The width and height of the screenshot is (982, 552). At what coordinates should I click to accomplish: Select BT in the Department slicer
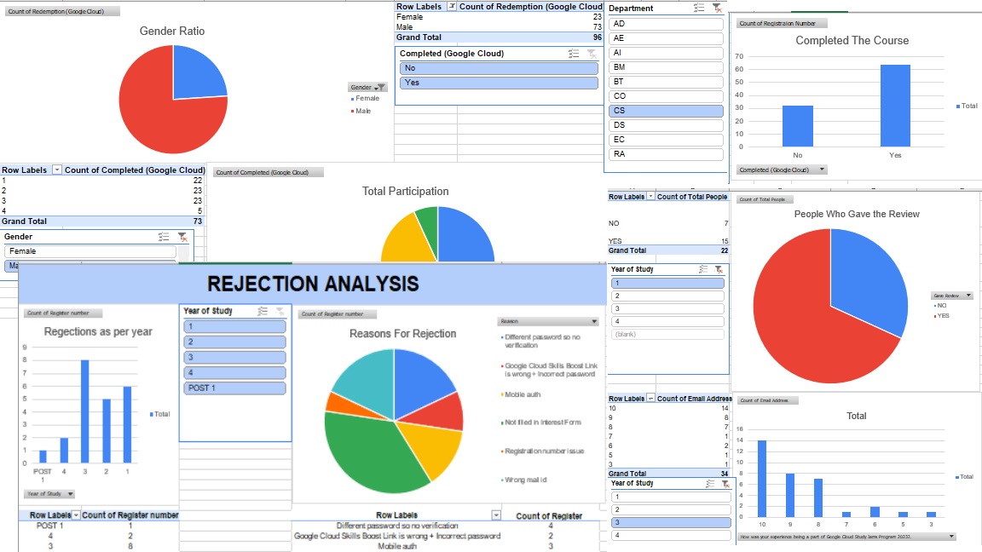pos(666,82)
